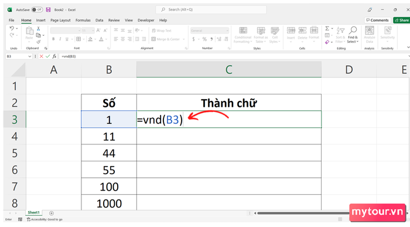Switch to the Formulas tab
Image resolution: width=410 pixels, height=227 pixels.
pos(83,20)
